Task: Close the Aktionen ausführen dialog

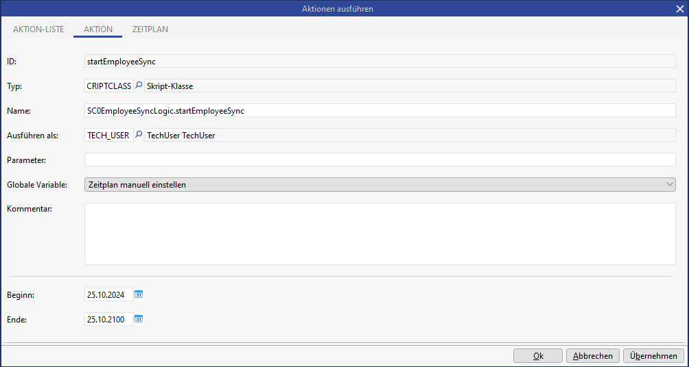Action: tap(679, 9)
